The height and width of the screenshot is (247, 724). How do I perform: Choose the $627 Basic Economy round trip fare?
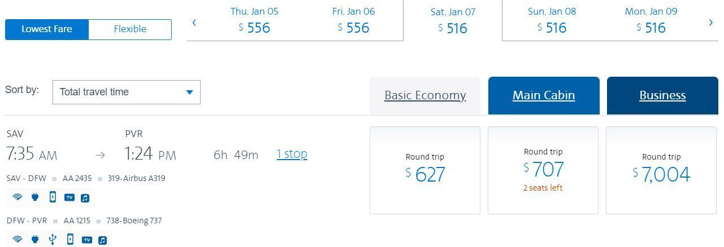(x=425, y=170)
